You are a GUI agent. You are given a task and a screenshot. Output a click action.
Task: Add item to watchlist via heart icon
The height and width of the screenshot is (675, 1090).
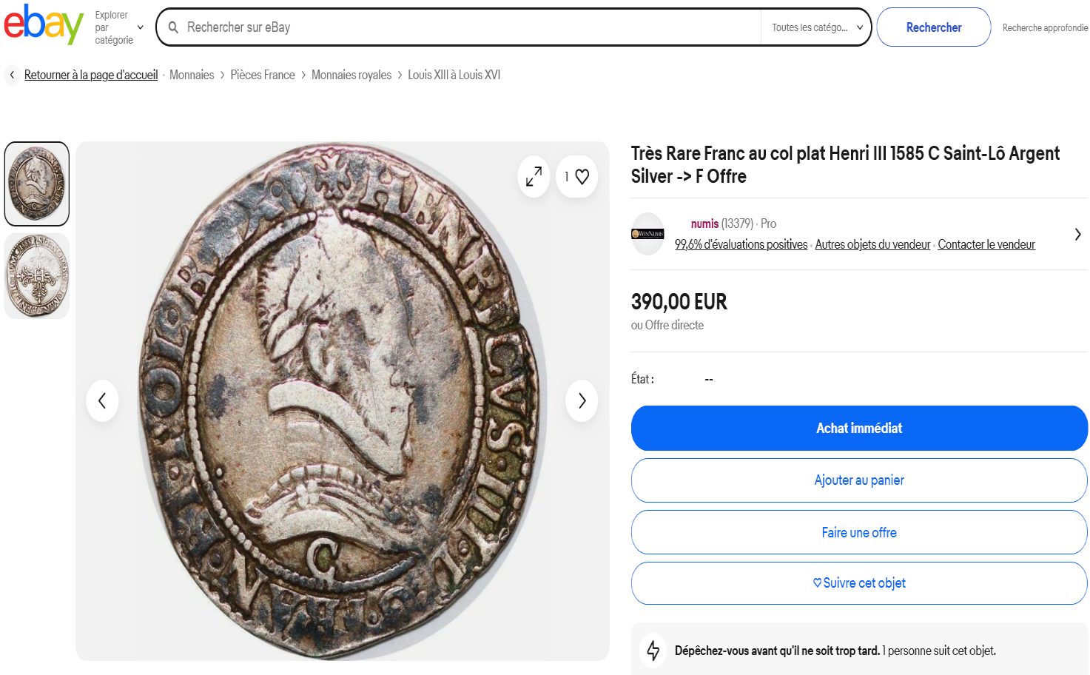pos(582,176)
